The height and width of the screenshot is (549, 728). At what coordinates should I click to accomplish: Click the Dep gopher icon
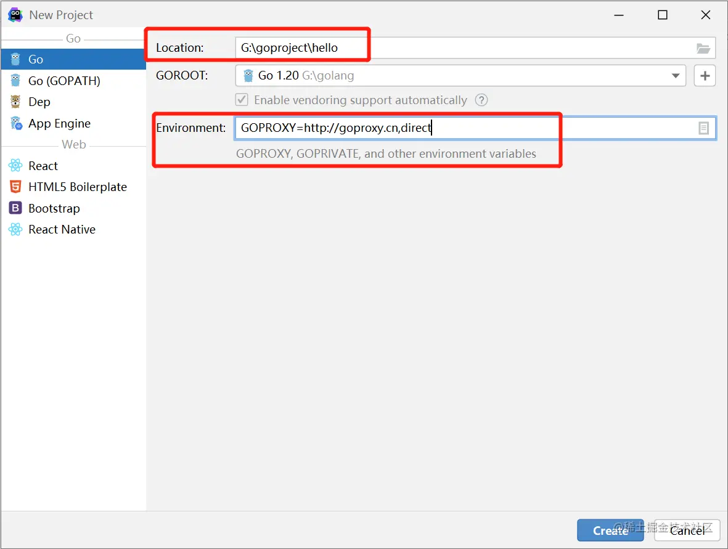pos(15,102)
